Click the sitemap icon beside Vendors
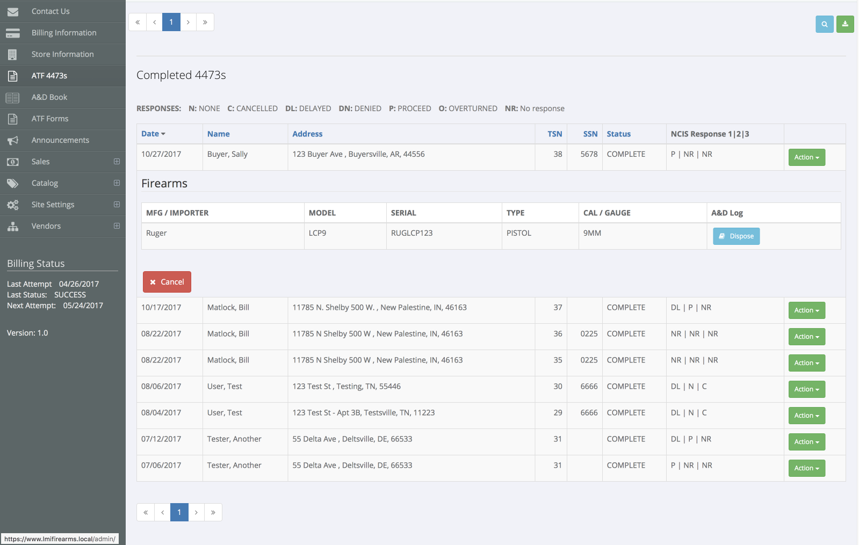This screenshot has height=545, width=859. (13, 226)
